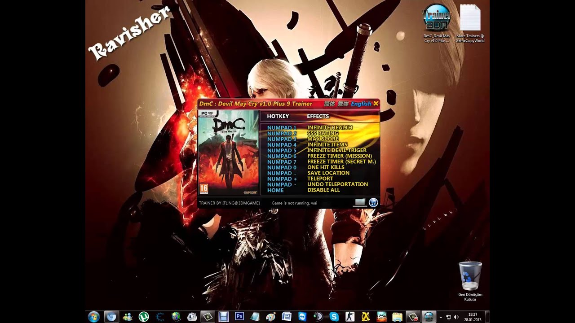Click the yellow X taskbar icon
Viewport: 575px width, 323px height.
[x=366, y=317]
